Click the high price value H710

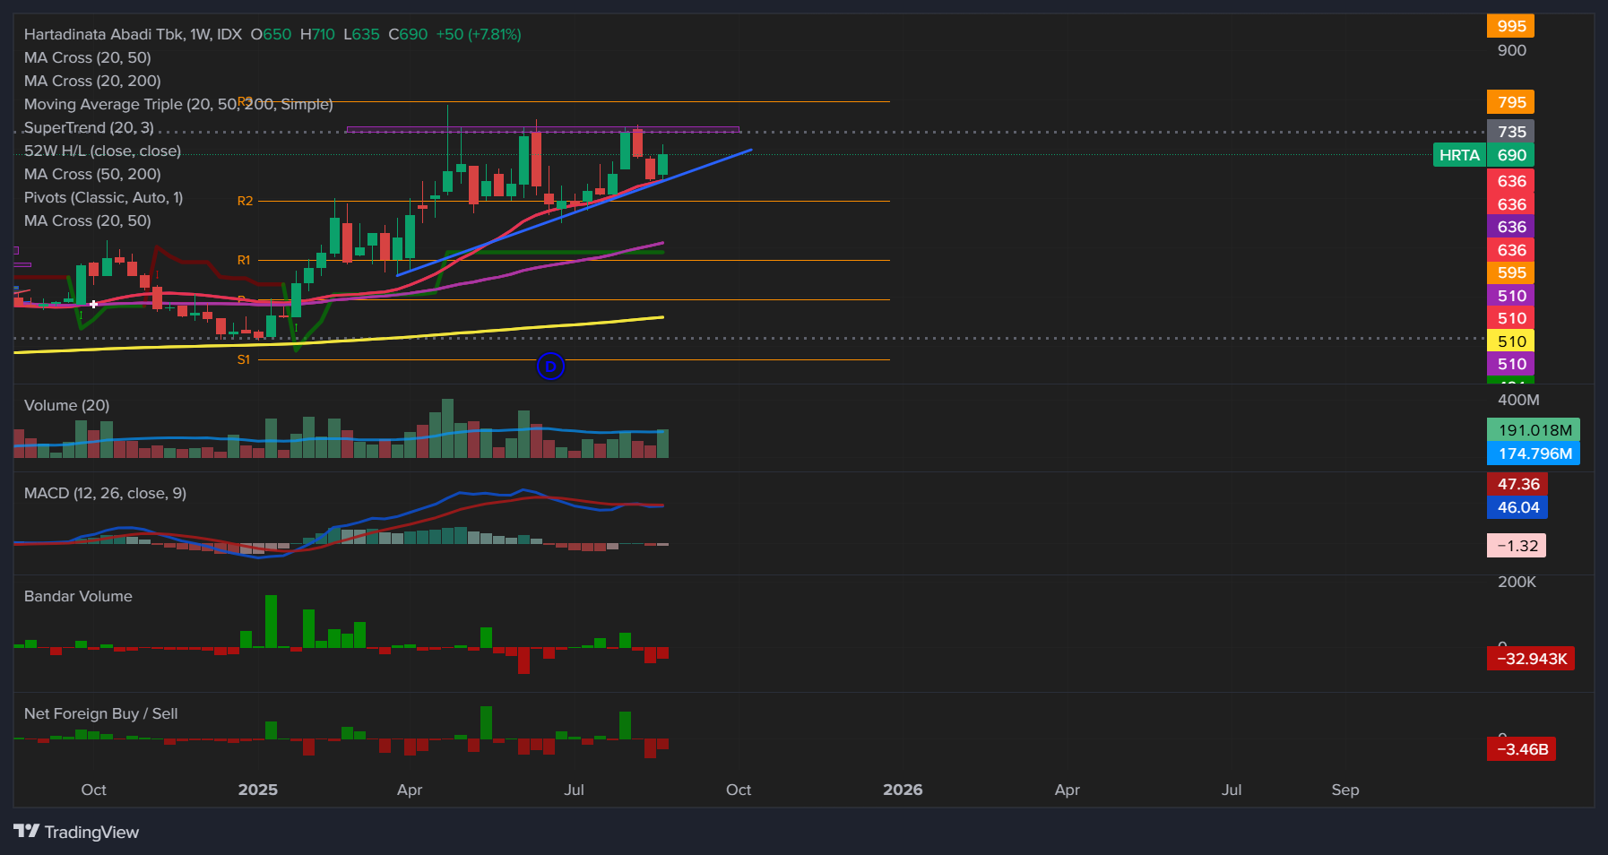pyautogui.click(x=317, y=34)
